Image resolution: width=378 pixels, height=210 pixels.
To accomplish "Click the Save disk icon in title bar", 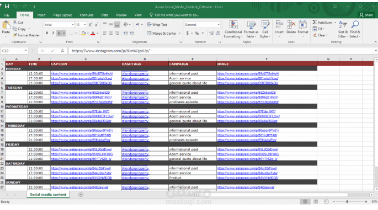I will pos(7,6).
